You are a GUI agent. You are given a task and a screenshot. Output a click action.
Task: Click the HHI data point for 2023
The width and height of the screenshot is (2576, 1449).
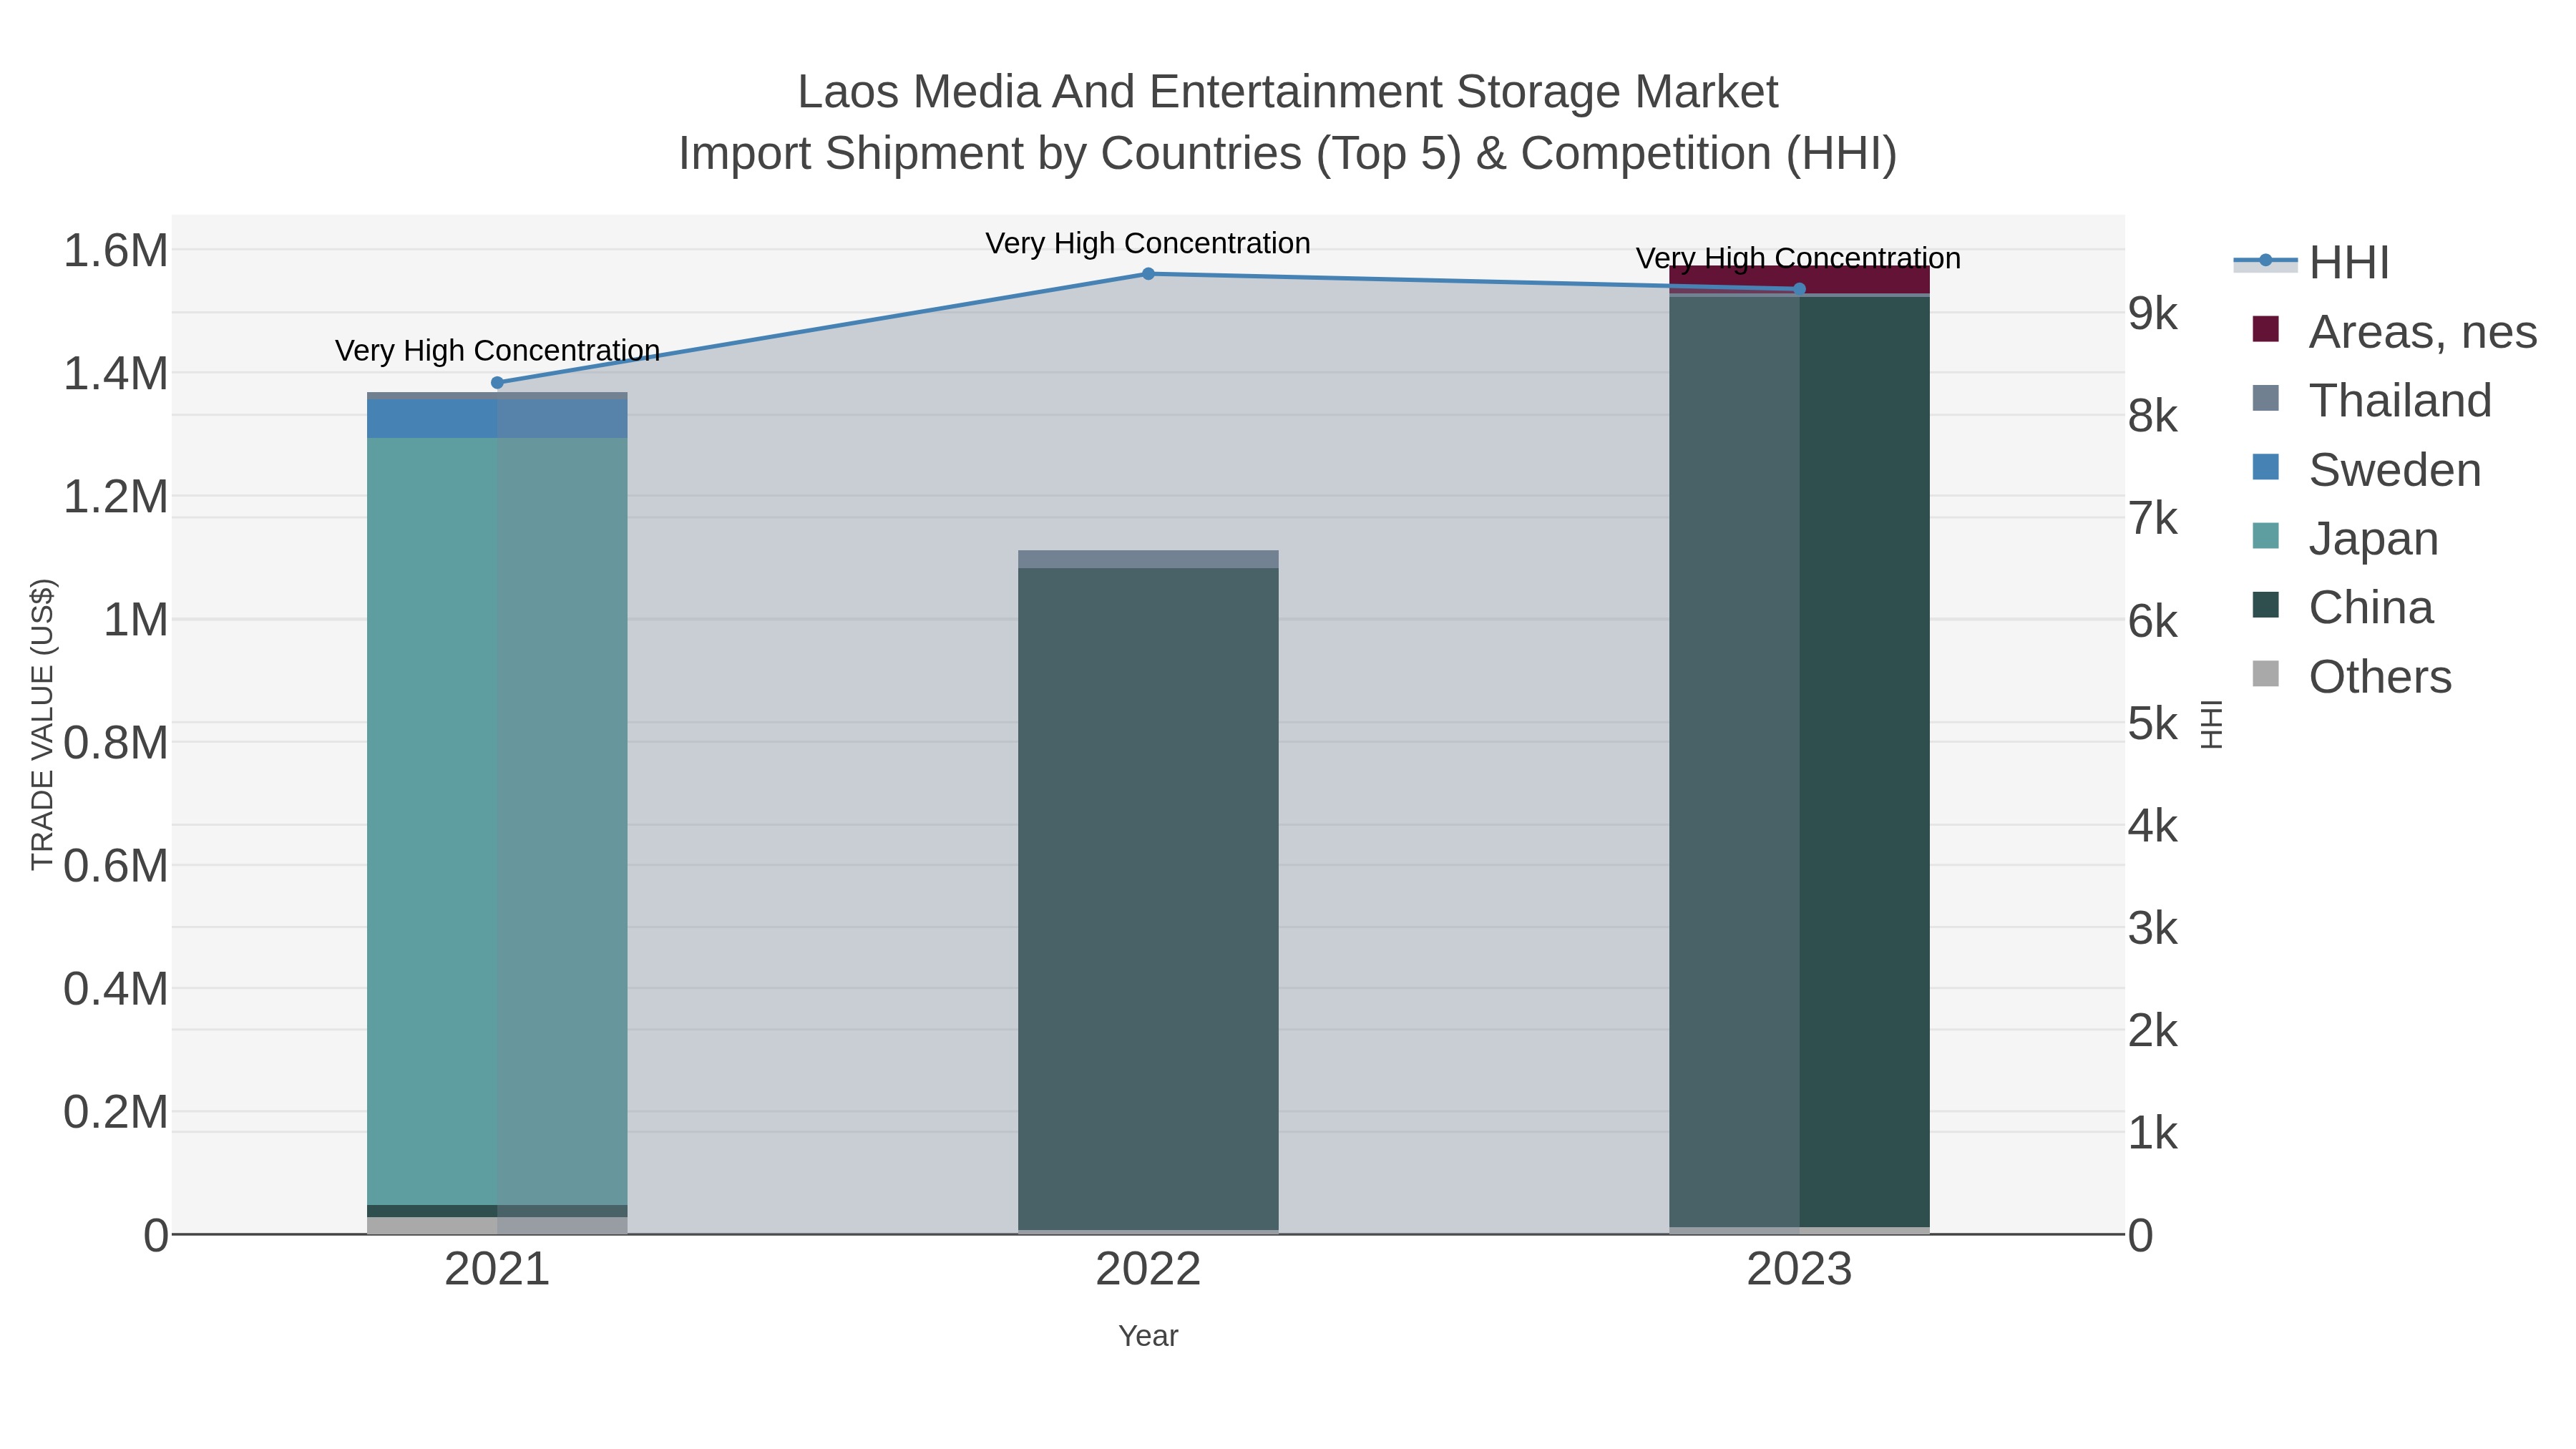[1799, 289]
